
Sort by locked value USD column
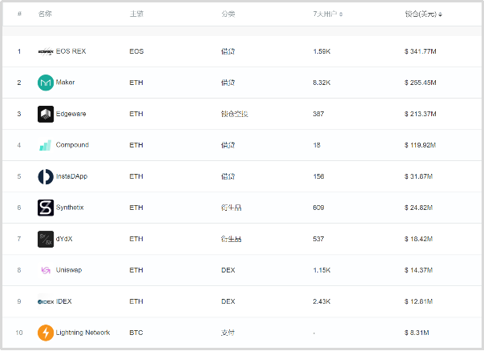click(x=440, y=14)
